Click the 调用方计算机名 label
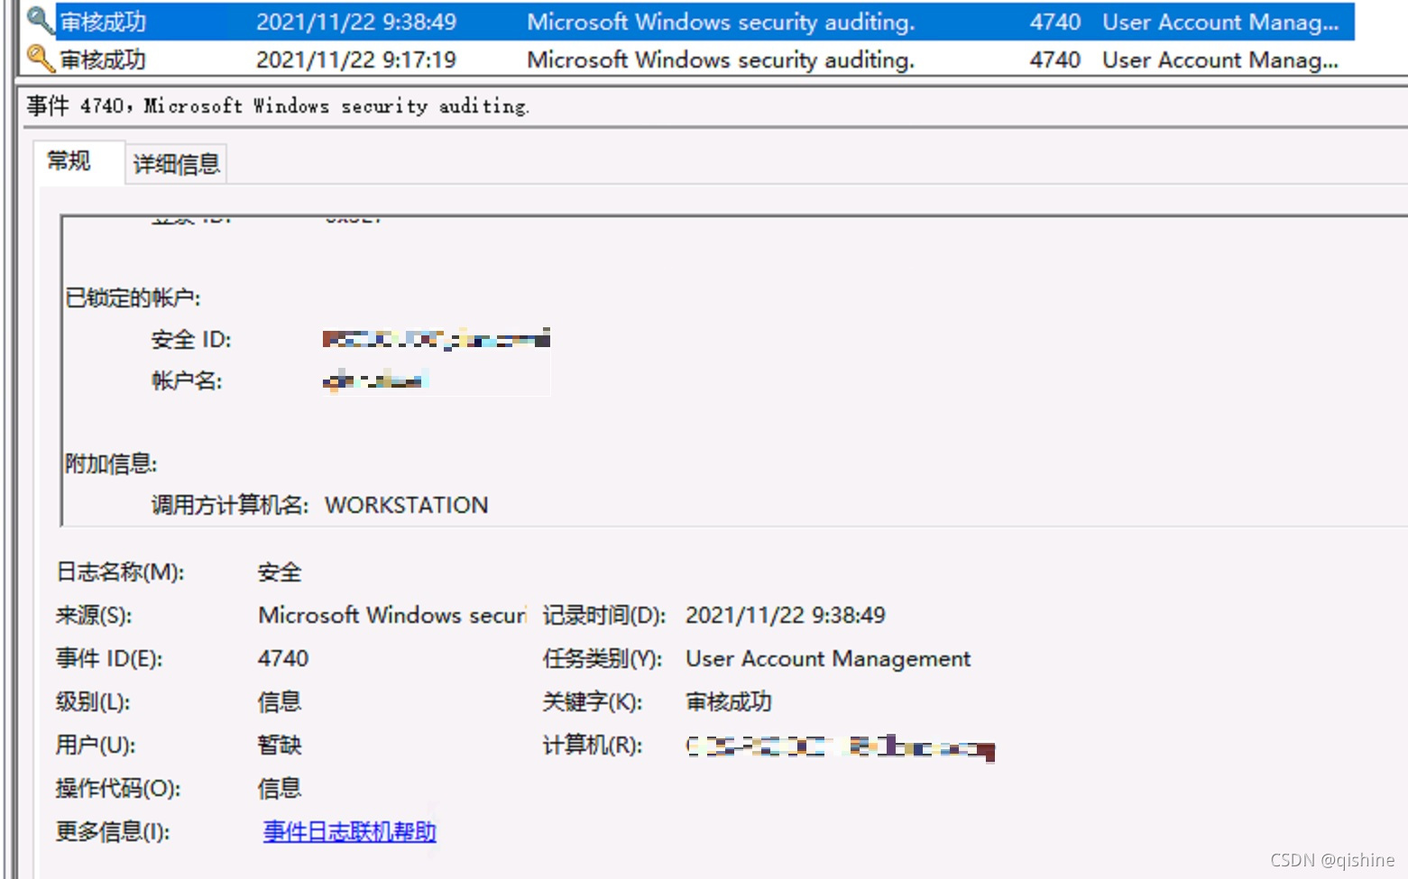The height and width of the screenshot is (879, 1408). pos(230,505)
